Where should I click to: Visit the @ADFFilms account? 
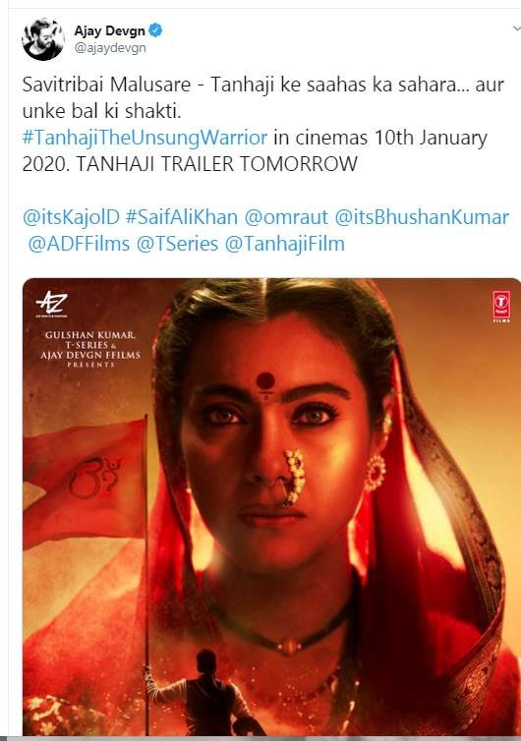[x=79, y=244]
